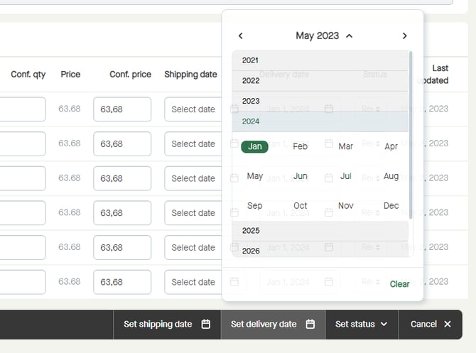Click the X icon beside Cancel
476x353 pixels.
(448, 324)
